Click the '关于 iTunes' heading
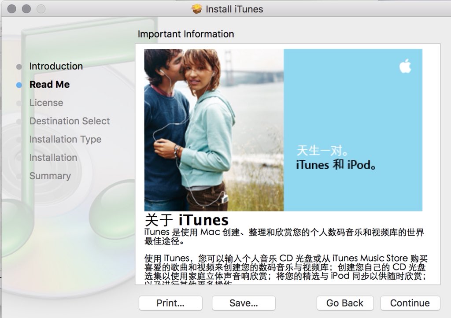This screenshot has height=318, width=451. (186, 220)
